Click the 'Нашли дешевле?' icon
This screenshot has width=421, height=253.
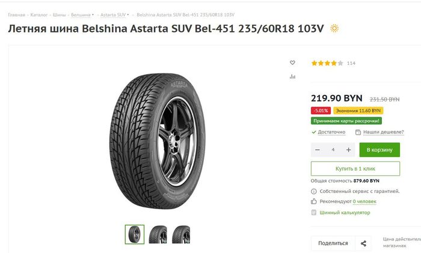(x=358, y=132)
